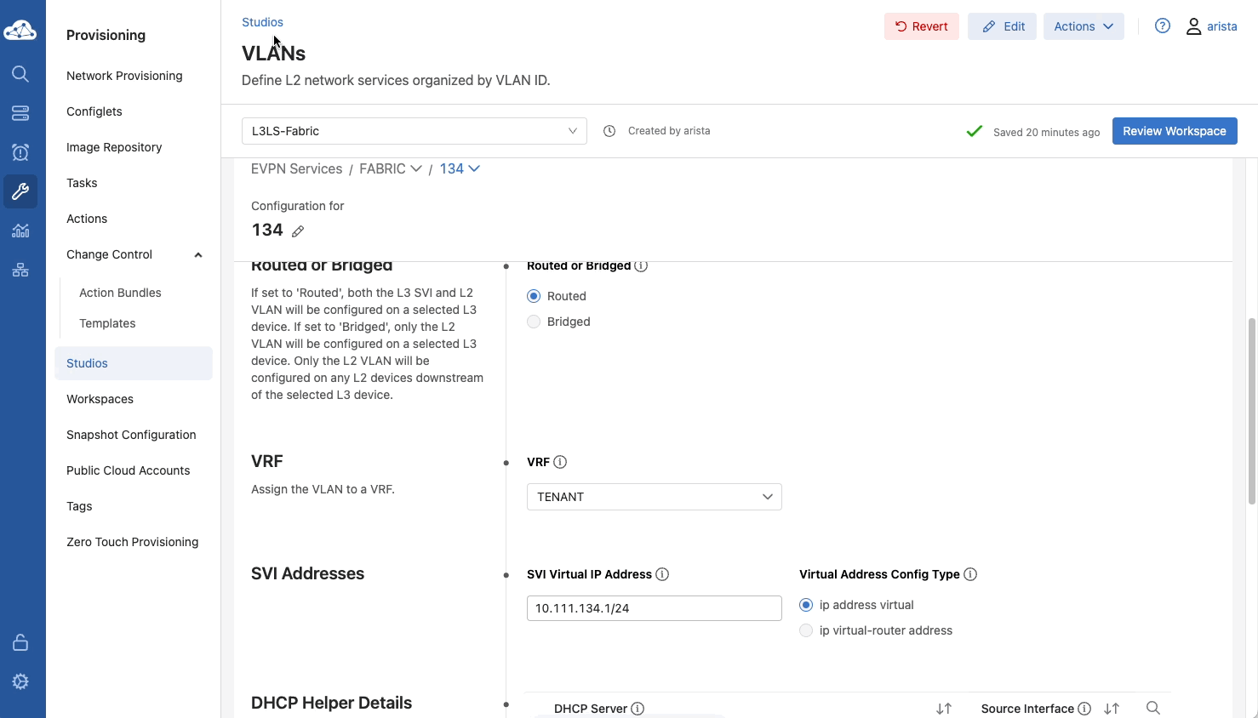Select the Bridged radio option
The width and height of the screenshot is (1258, 718).
[x=534, y=322]
